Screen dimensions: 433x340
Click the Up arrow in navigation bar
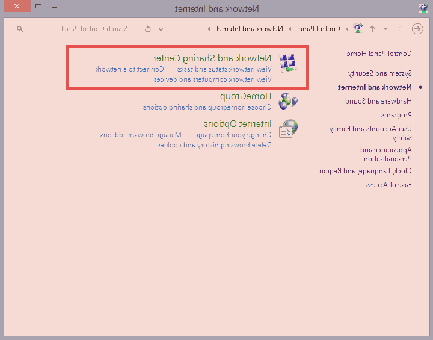click(372, 29)
